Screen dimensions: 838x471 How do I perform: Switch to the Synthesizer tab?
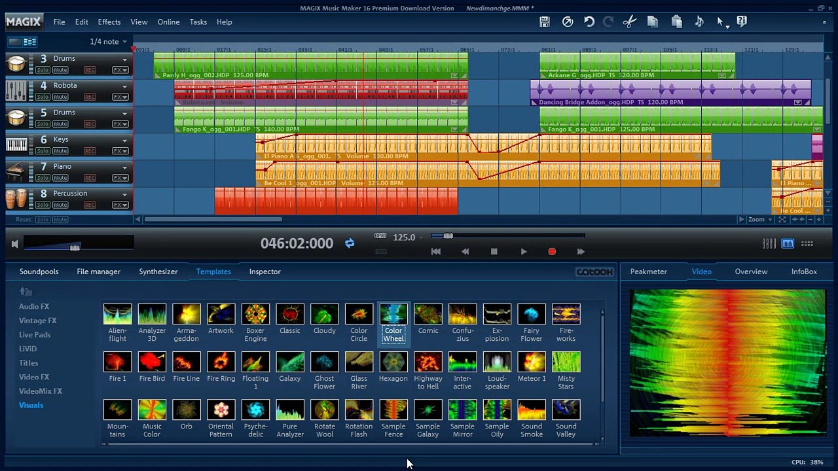click(x=158, y=271)
